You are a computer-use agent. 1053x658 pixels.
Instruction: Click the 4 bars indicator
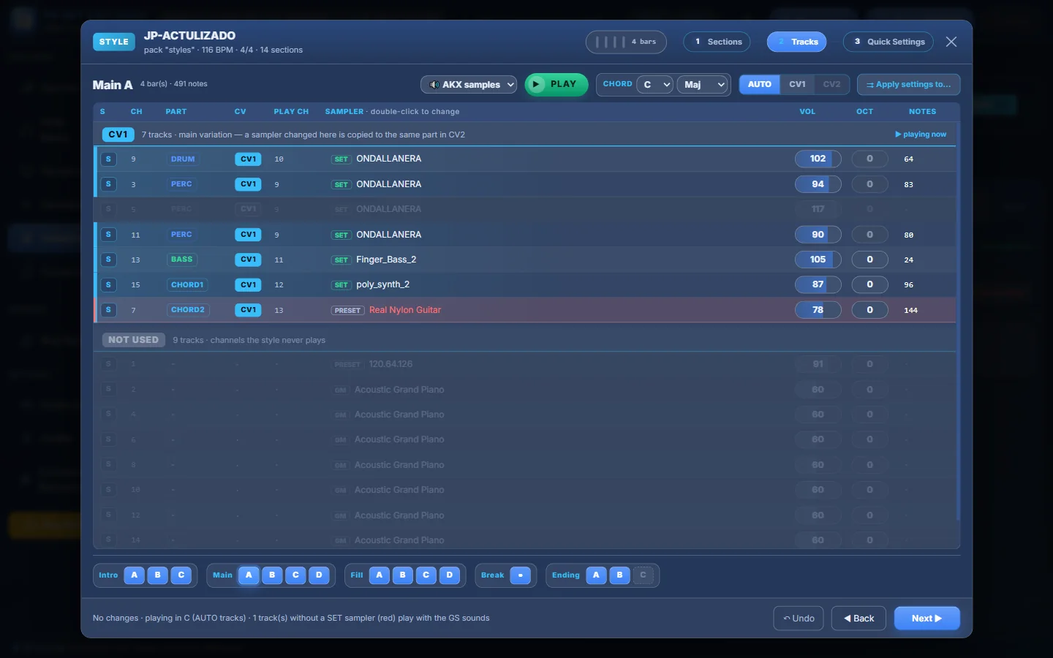(626, 42)
